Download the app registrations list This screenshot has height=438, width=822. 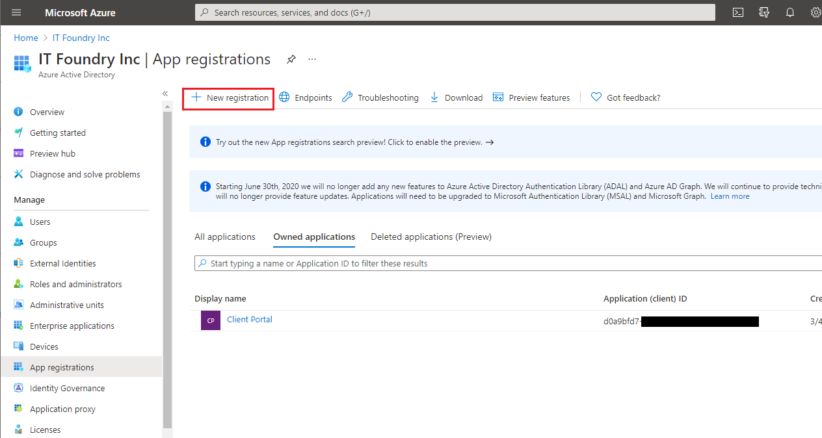coord(456,97)
